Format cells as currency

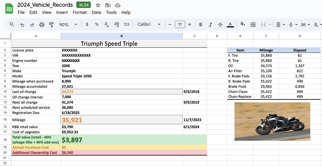[x=87, y=24]
